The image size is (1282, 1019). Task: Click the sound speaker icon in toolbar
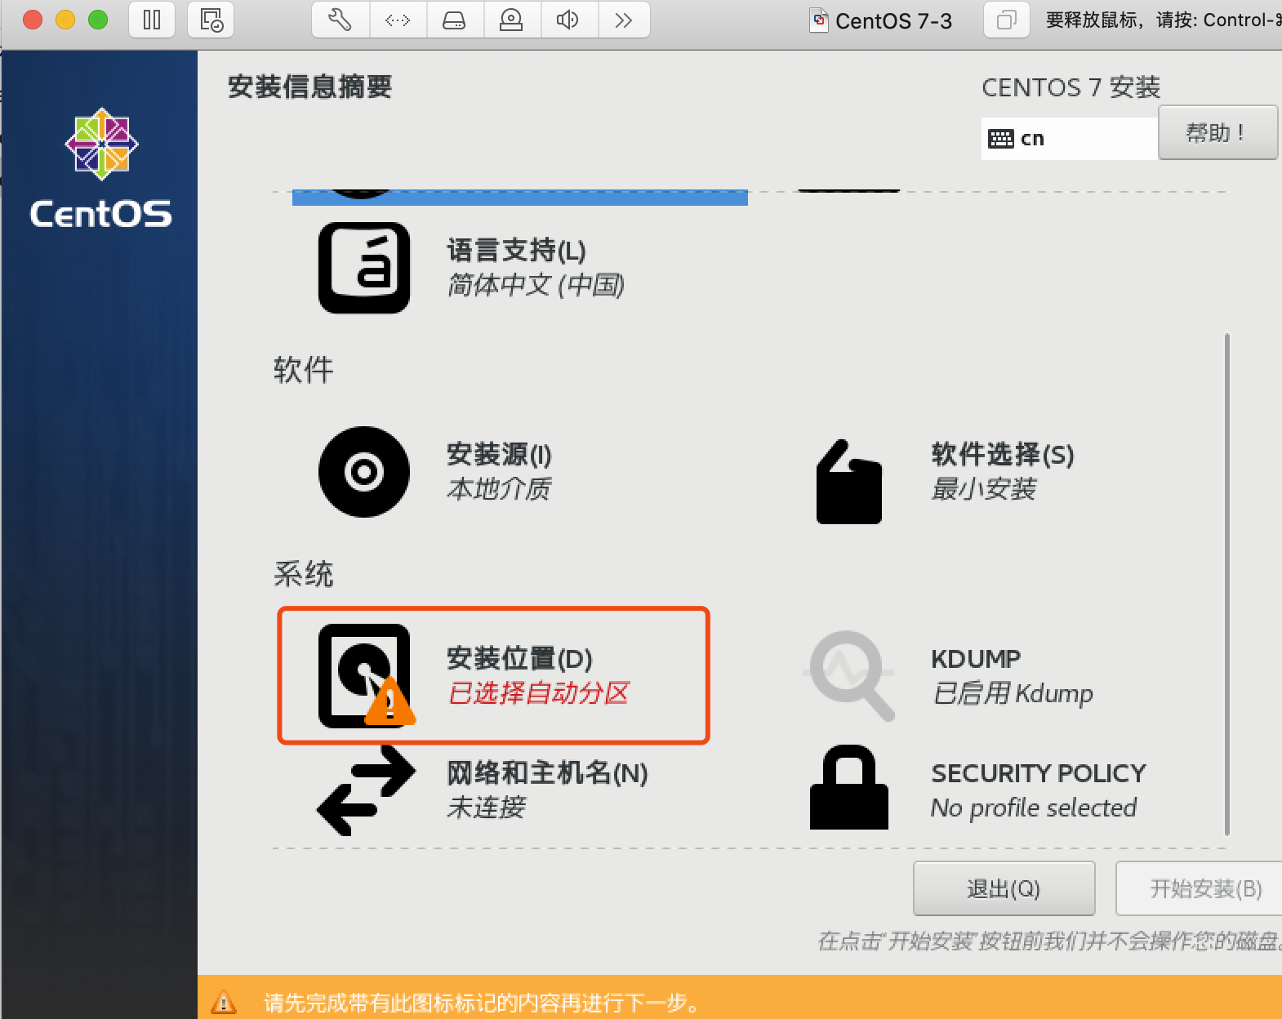pyautogui.click(x=568, y=20)
